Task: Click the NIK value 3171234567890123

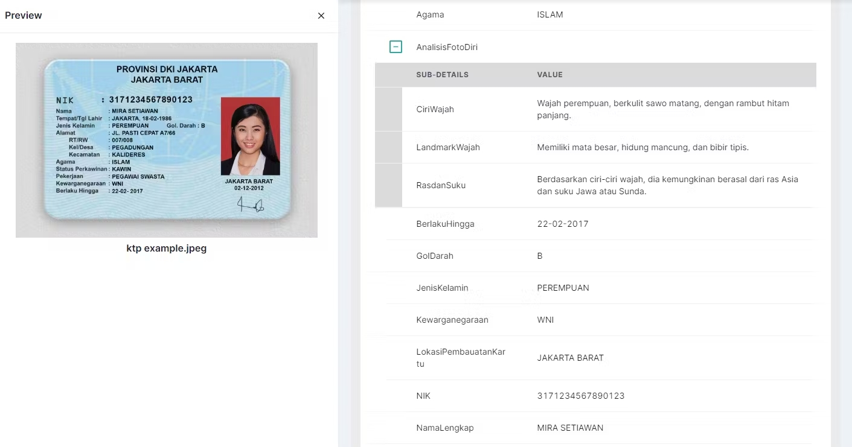Action: tap(580, 396)
